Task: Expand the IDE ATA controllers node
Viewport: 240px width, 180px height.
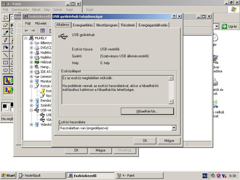Action: tap(31, 72)
